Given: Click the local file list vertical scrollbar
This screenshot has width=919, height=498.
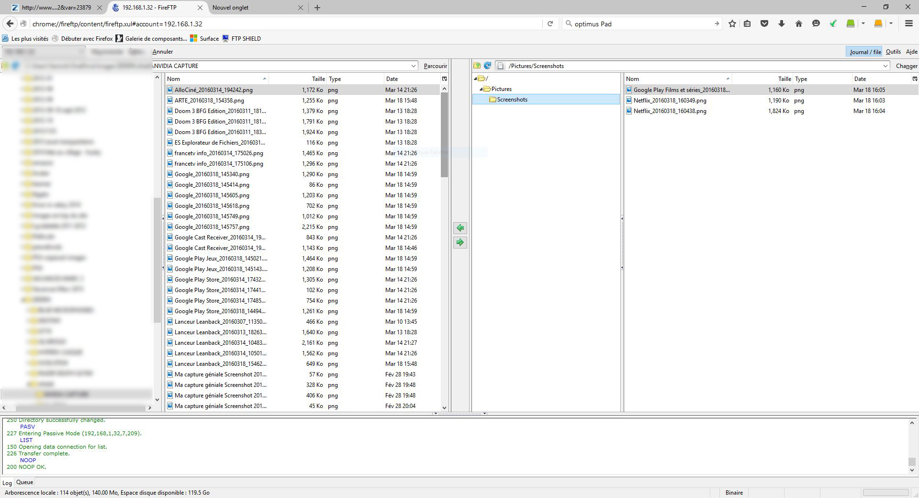Looking at the screenshot, I should point(444,239).
